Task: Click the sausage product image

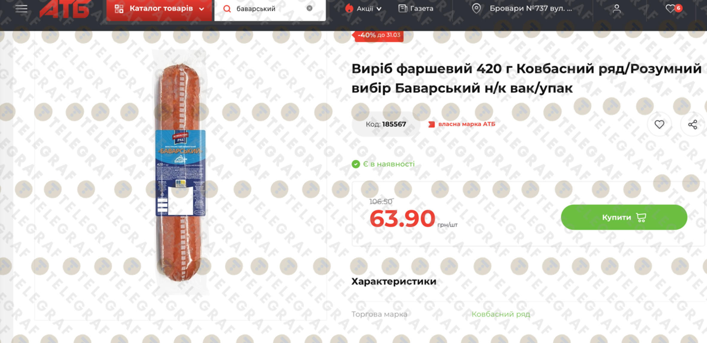Action: [x=180, y=172]
